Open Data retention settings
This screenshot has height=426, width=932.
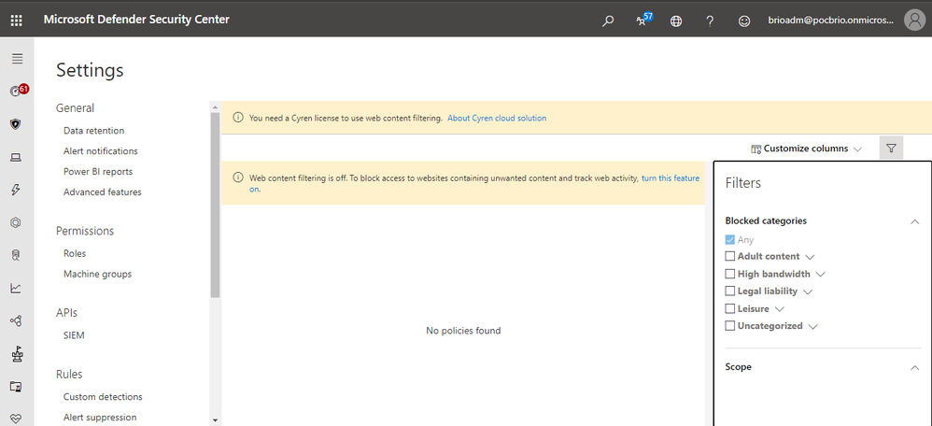click(93, 131)
